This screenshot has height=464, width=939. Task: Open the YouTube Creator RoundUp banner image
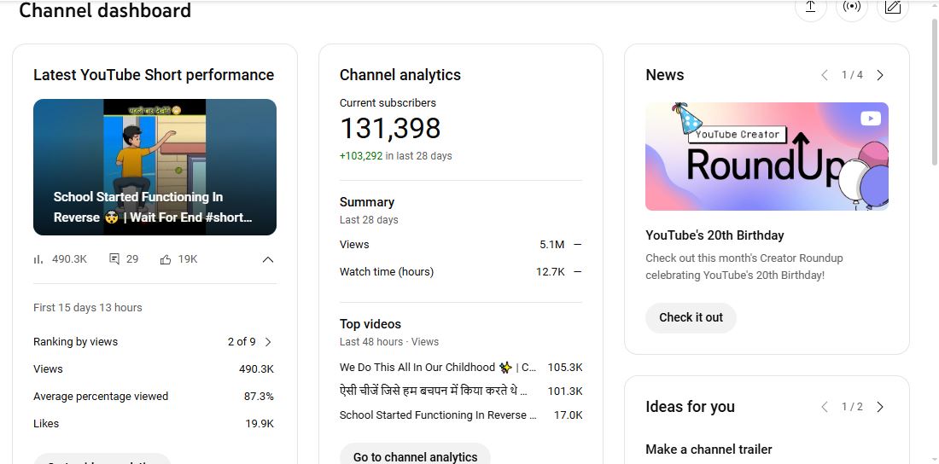click(x=767, y=157)
